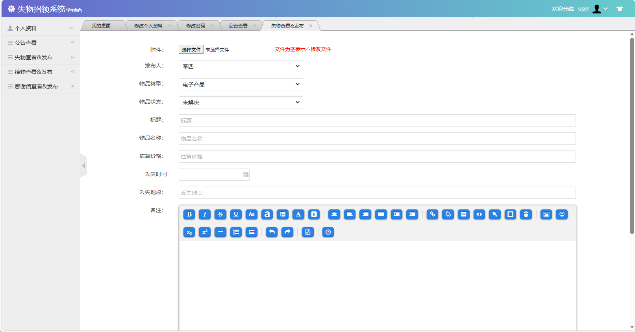Expand the 个人资料 sidebar menu
Image resolution: width=635 pixels, height=332 pixels.
(41, 28)
